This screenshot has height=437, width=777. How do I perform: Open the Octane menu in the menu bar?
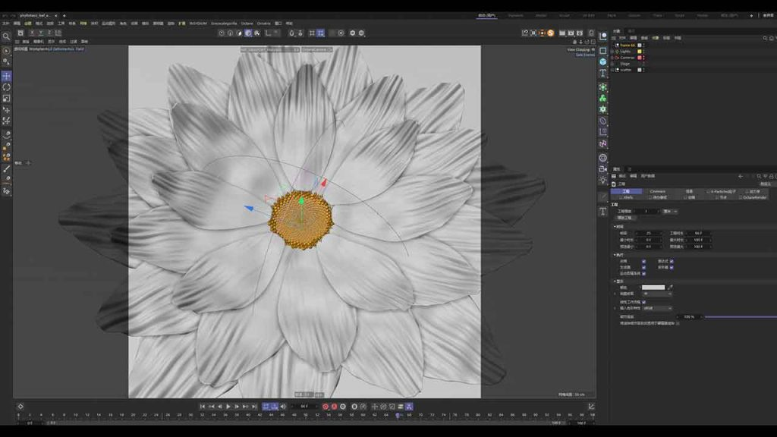click(x=247, y=24)
